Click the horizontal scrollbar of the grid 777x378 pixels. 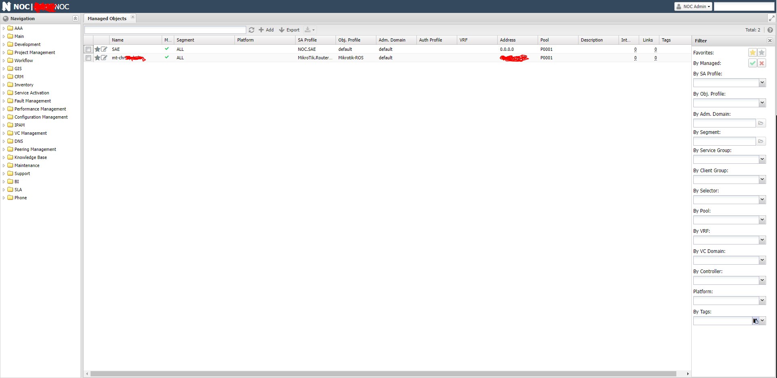[383, 374]
